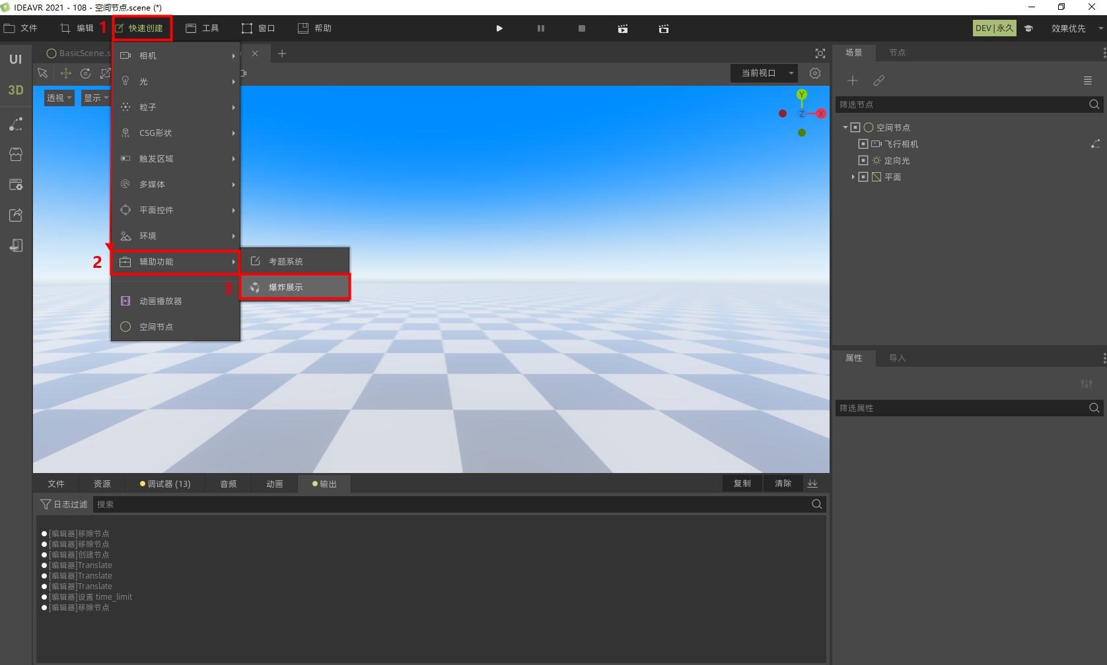Image resolution: width=1107 pixels, height=665 pixels.
Task: Toggle visibility box of 定向光
Action: (x=863, y=160)
